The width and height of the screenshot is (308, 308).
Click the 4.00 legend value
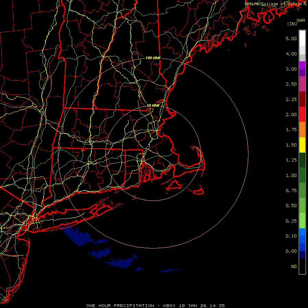click(291, 54)
